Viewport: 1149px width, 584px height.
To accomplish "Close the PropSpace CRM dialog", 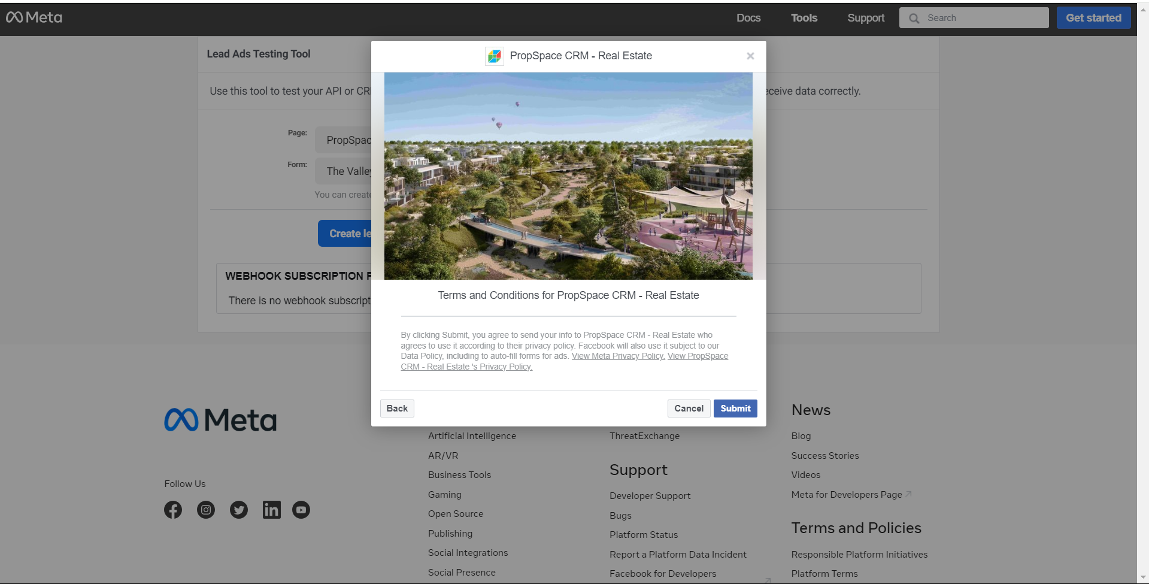I will click(x=750, y=56).
